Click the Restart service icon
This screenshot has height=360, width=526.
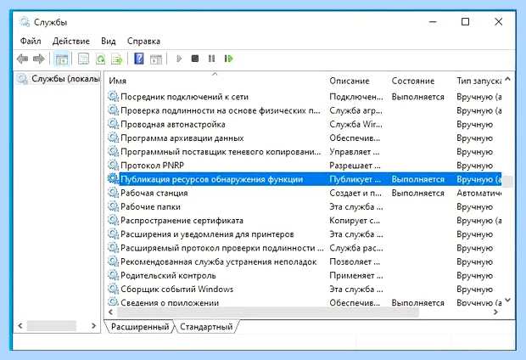[228, 59]
